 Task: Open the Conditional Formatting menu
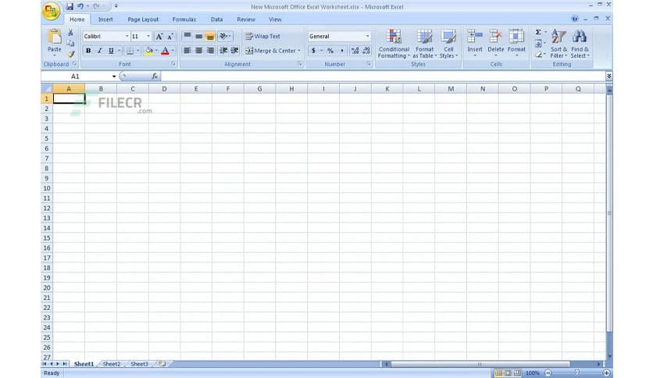point(394,44)
